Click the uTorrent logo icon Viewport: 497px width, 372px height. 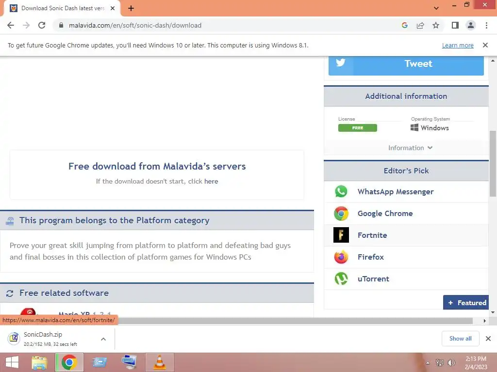[x=341, y=279]
